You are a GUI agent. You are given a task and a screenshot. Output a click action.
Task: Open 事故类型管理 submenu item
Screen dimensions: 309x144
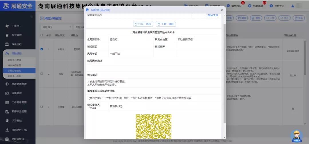point(14,65)
